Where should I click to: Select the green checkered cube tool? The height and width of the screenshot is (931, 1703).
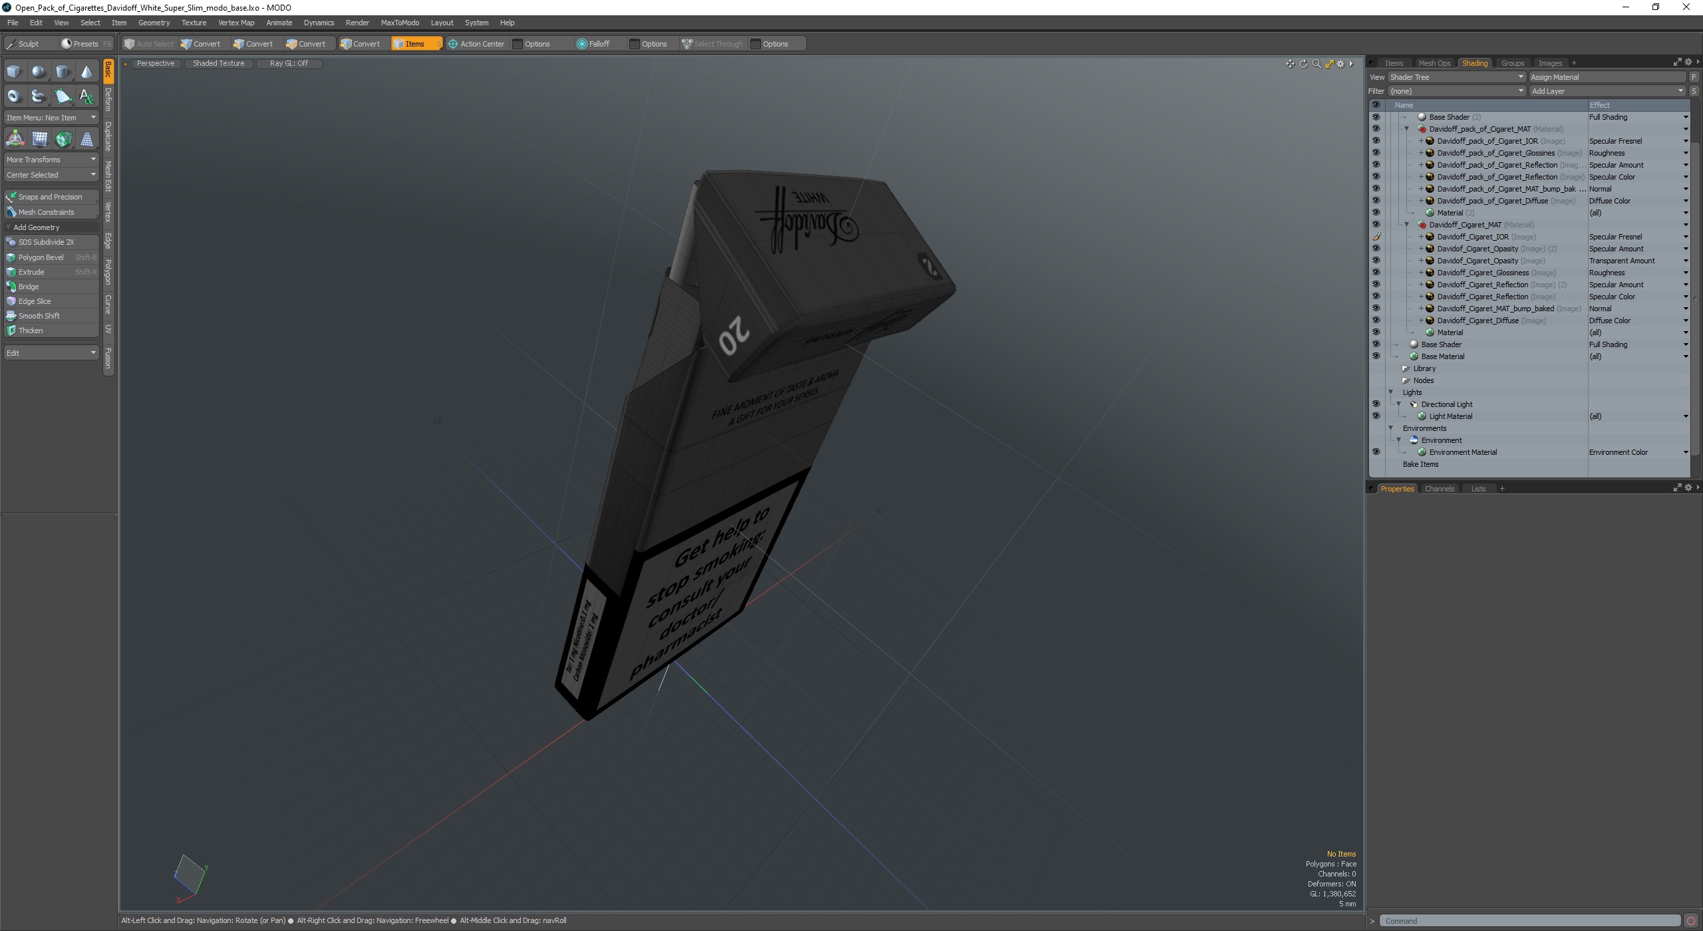pos(63,139)
